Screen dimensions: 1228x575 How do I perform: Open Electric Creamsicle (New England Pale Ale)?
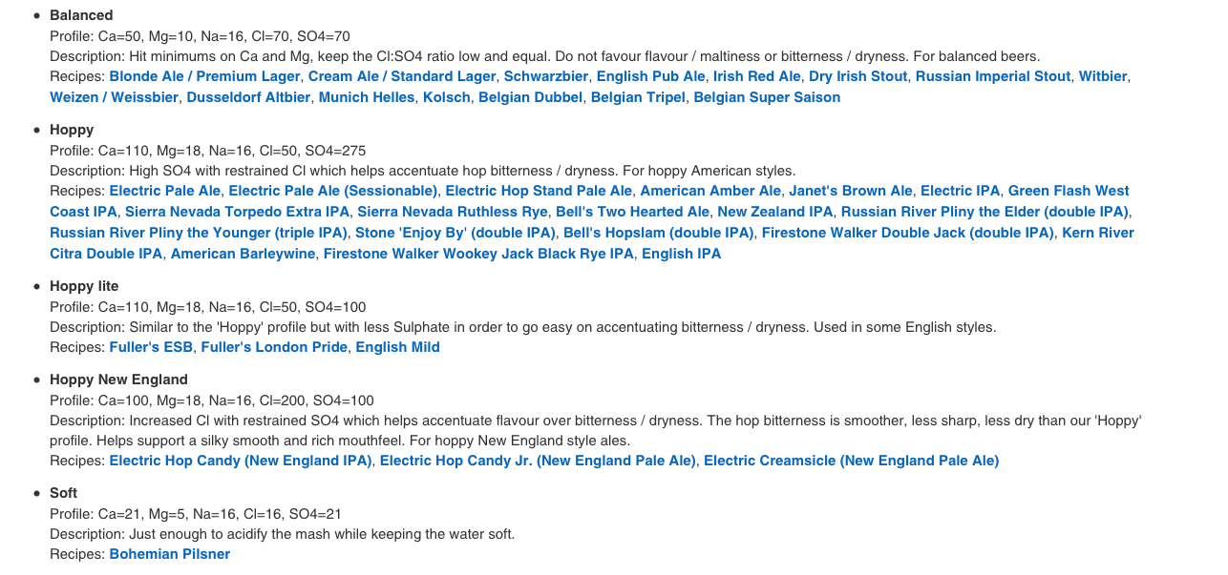pos(852,461)
